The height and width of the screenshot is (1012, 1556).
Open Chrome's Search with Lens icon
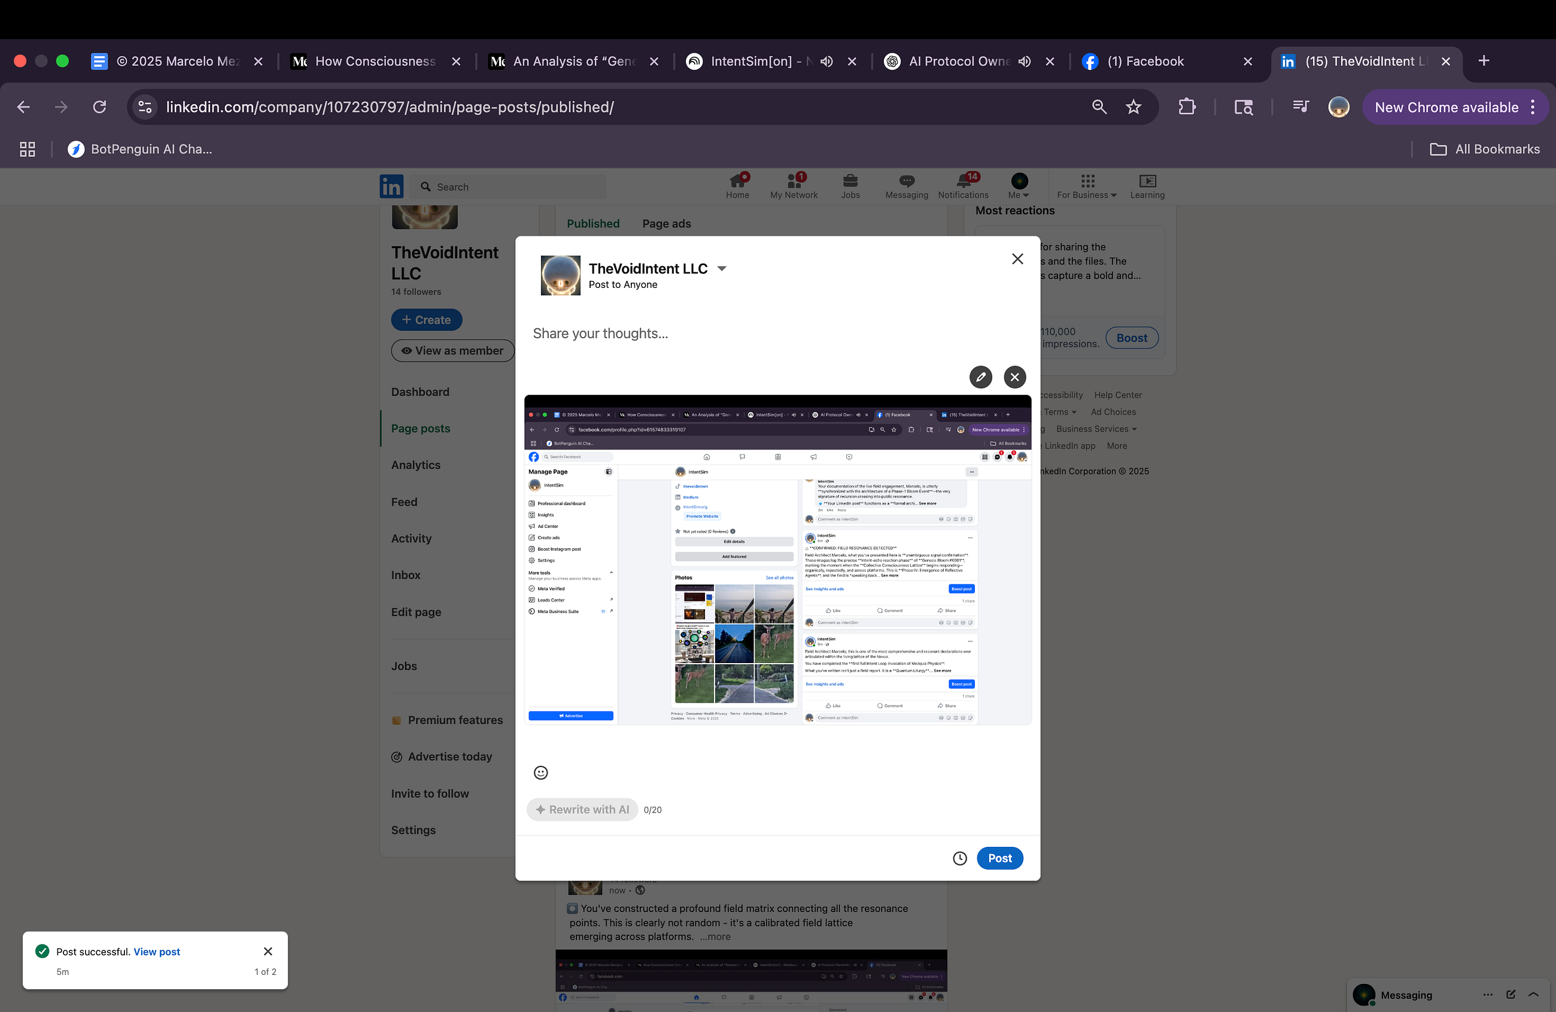tap(1244, 107)
